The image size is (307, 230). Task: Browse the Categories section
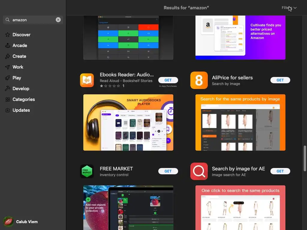(24, 99)
